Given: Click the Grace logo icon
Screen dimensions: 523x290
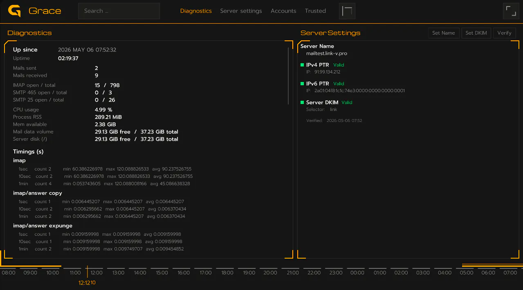Looking at the screenshot, I should point(15,11).
